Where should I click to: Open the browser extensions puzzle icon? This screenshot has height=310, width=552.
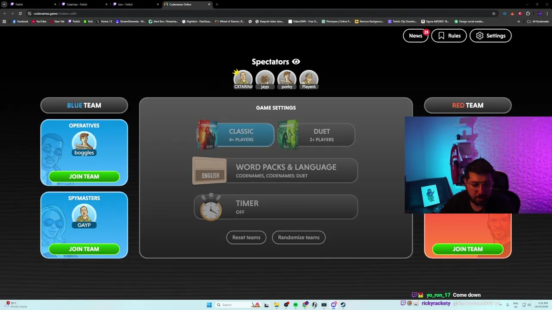tap(528, 13)
